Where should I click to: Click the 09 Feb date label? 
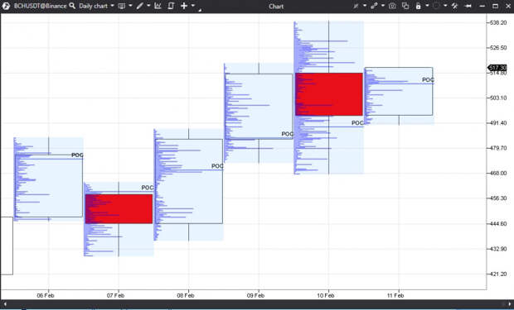(255, 296)
